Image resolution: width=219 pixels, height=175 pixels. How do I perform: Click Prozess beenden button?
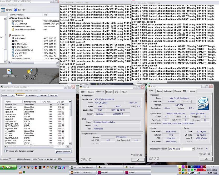click(63, 152)
